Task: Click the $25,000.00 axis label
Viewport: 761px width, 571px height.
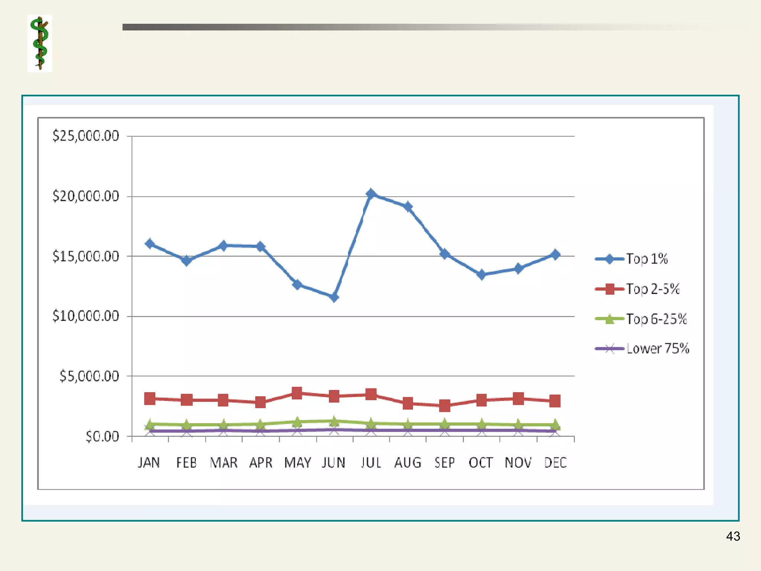Action: pos(86,136)
